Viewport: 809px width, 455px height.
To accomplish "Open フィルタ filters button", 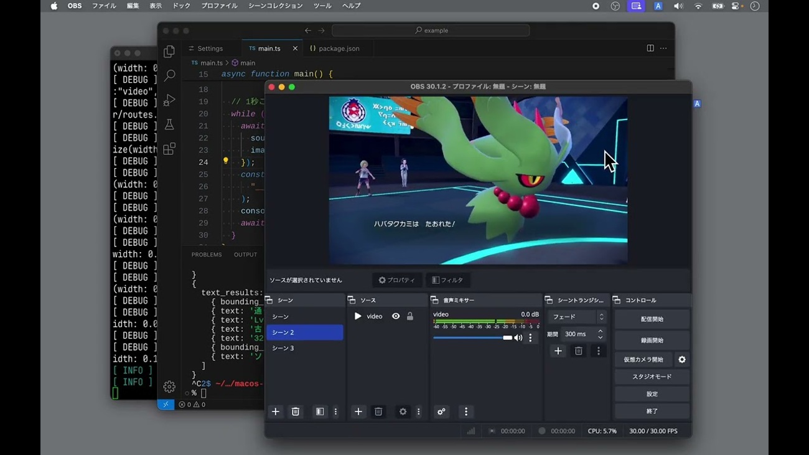I will pyautogui.click(x=447, y=280).
